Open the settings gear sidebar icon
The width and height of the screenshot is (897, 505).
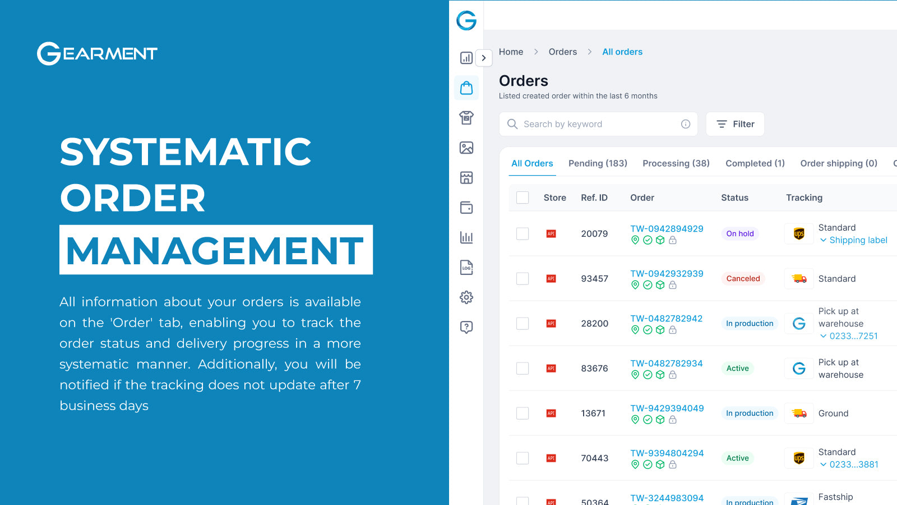click(x=466, y=297)
